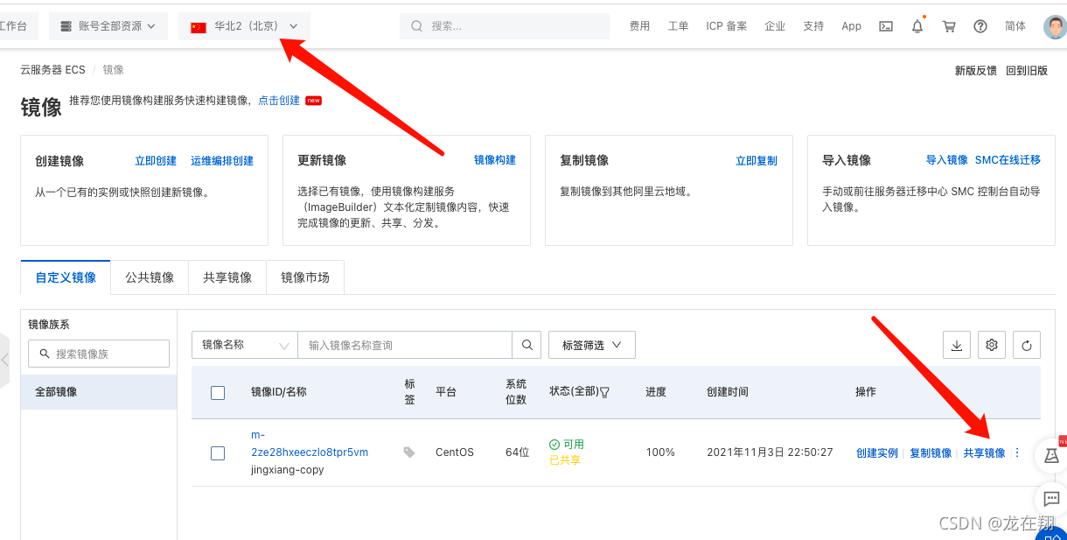This screenshot has height=540, width=1067.
Task: Open App top menu item
Action: 852,26
